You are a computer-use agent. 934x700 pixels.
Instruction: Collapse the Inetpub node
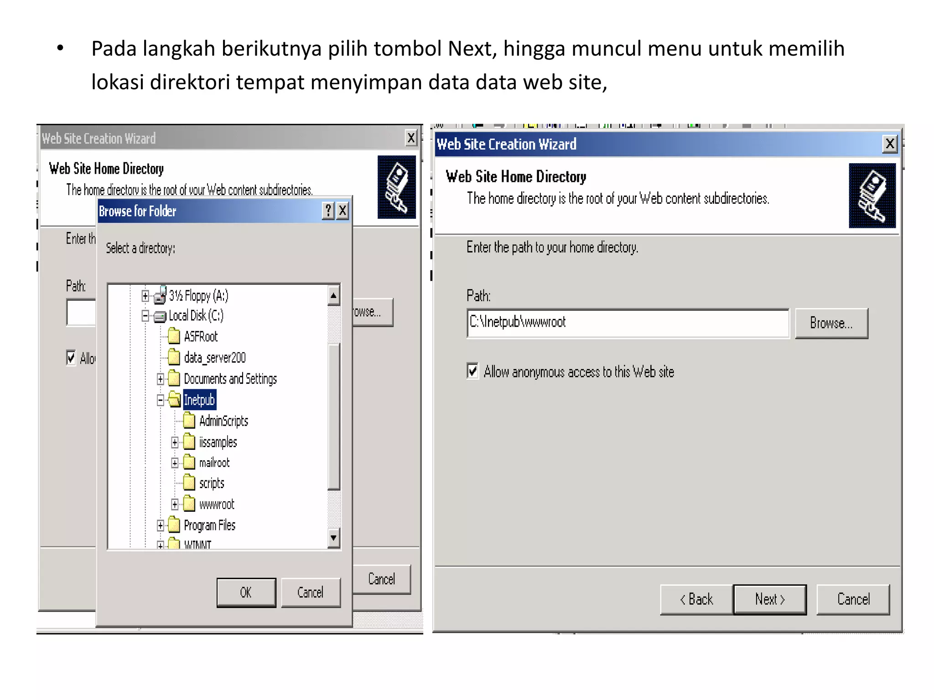pos(160,400)
